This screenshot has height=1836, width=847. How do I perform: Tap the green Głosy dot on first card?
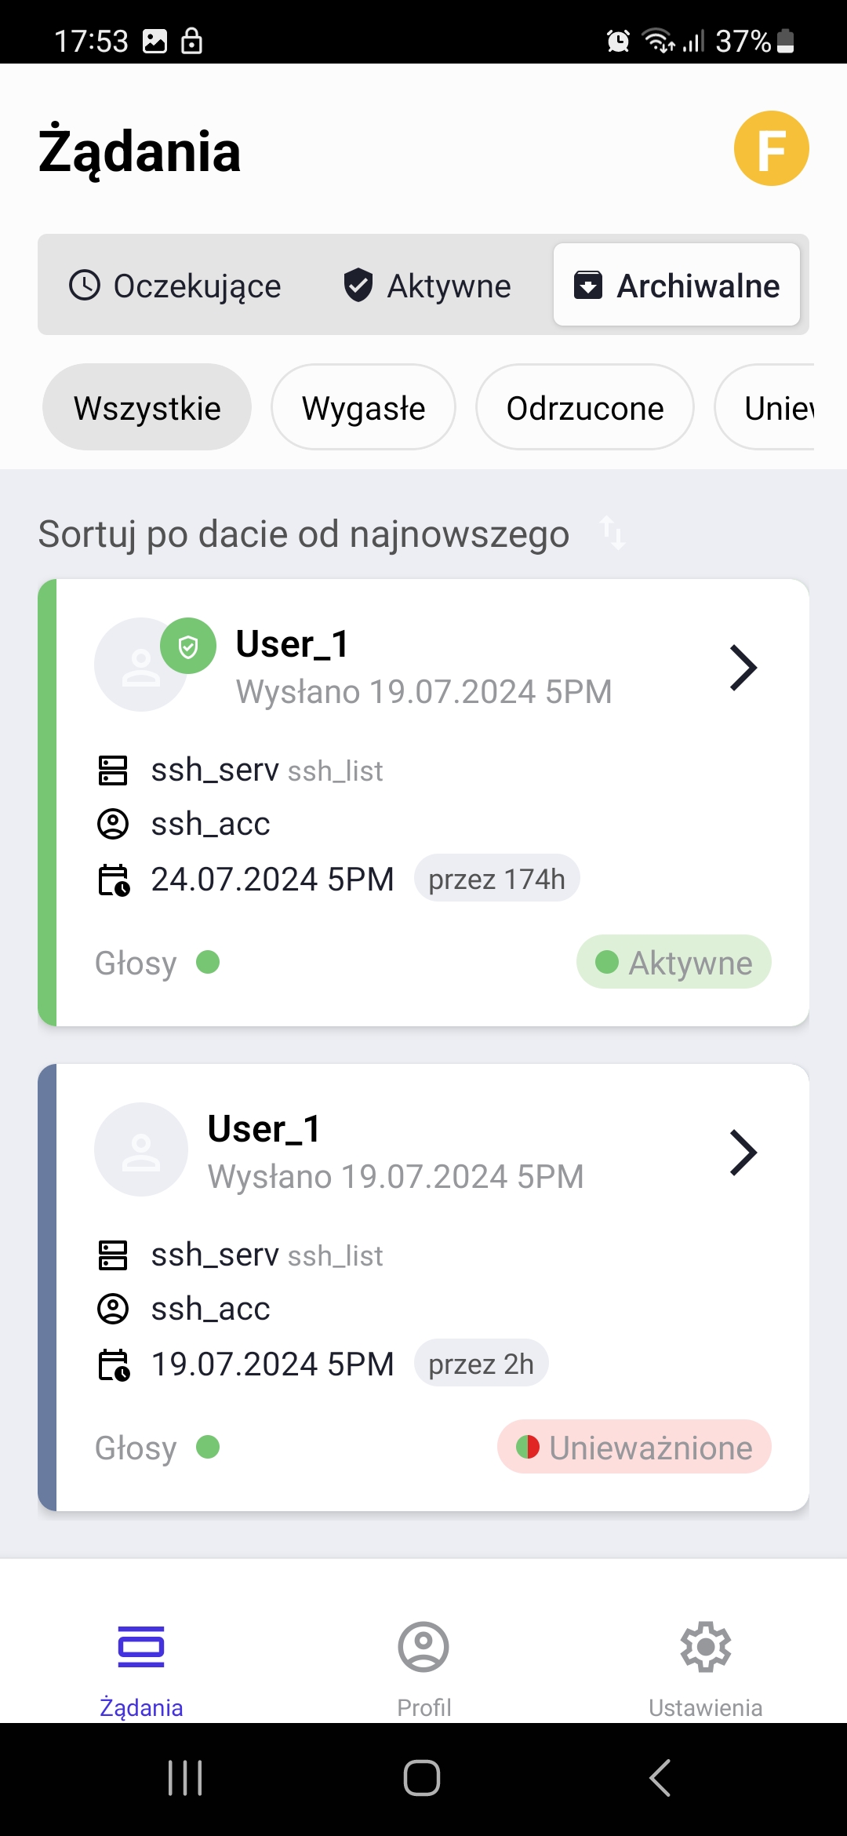[x=208, y=962]
